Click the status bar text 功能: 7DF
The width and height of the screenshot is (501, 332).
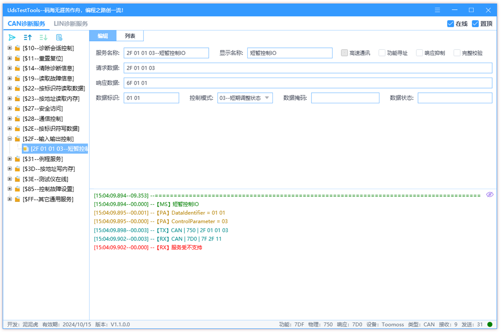coord(291,324)
